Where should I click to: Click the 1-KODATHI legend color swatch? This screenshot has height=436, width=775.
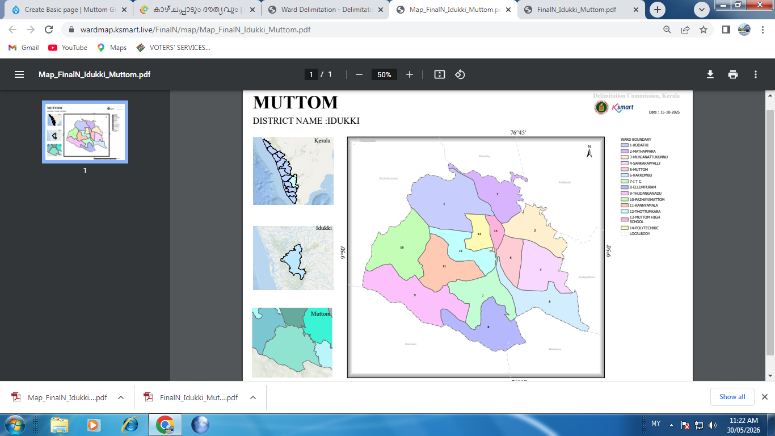click(x=625, y=145)
